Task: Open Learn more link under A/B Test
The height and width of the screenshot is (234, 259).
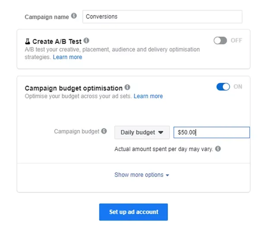Action: [67, 57]
